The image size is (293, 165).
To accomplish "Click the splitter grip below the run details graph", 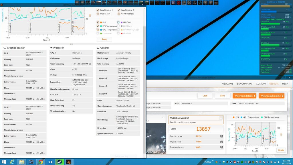I will coord(71,44).
